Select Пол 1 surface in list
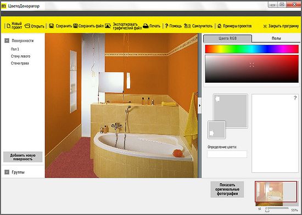Screen dimensions: 302x215 [x=15, y=49]
